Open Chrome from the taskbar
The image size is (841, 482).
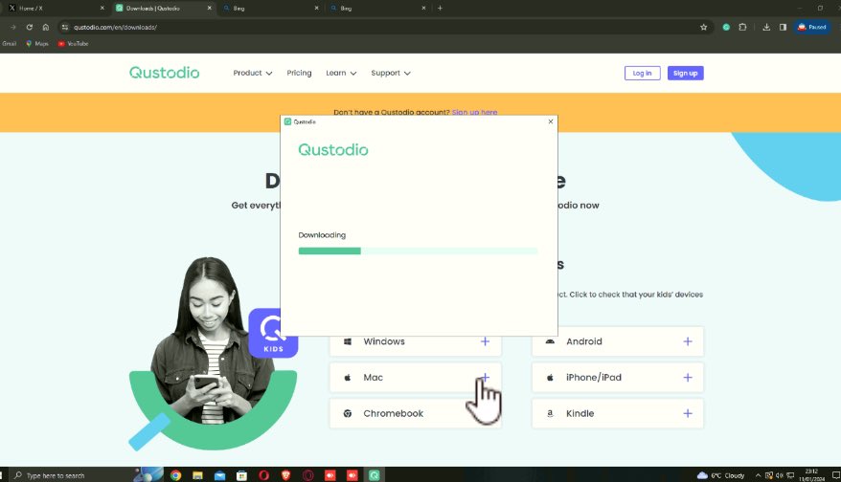point(175,475)
